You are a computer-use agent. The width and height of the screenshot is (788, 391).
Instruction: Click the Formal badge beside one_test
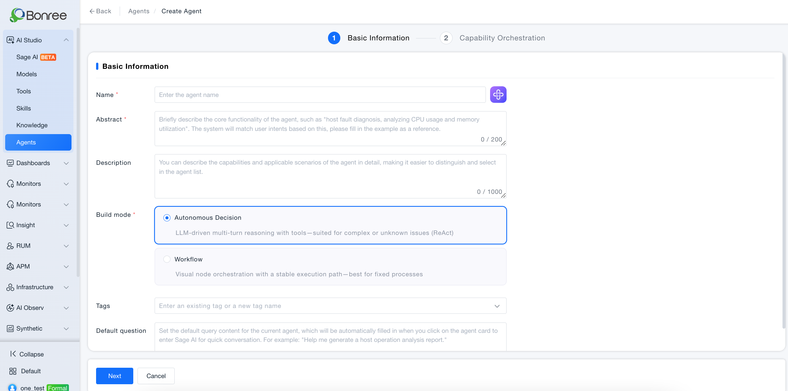pos(58,388)
